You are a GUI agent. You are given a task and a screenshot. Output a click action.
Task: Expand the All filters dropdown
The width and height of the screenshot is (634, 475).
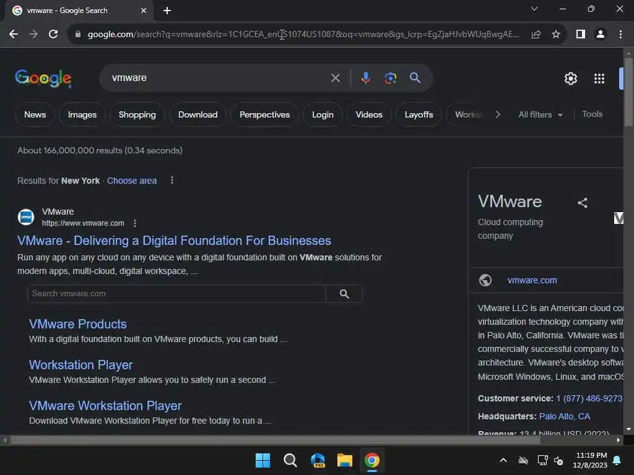pyautogui.click(x=540, y=114)
